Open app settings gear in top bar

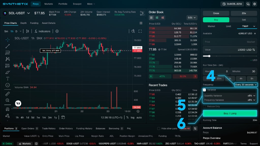[x=254, y=4]
